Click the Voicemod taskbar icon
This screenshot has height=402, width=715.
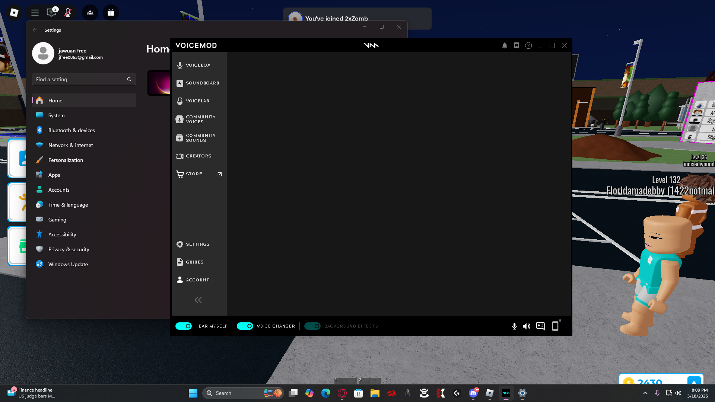click(506, 393)
